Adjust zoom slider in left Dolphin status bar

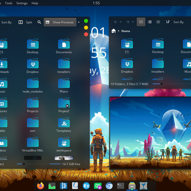(24, 164)
